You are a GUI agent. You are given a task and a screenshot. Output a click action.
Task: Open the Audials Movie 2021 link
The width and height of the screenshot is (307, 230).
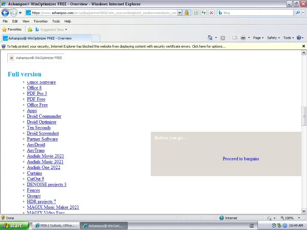point(46,156)
